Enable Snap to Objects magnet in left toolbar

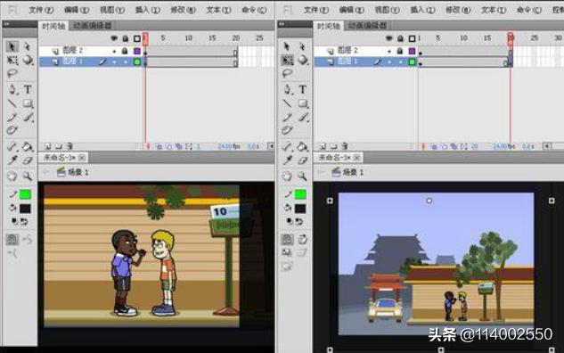(x=12, y=240)
